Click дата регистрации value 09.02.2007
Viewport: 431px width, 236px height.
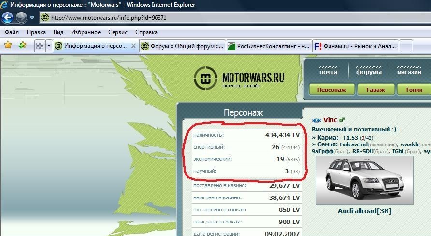point(282,234)
